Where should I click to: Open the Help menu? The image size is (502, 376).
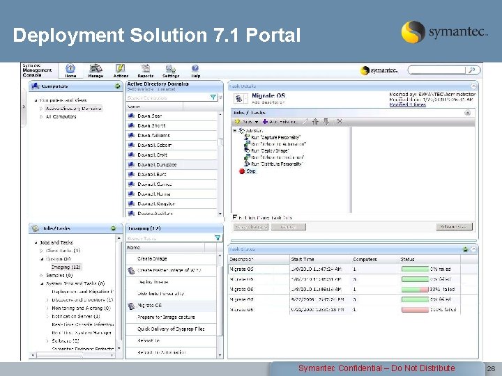(x=195, y=70)
